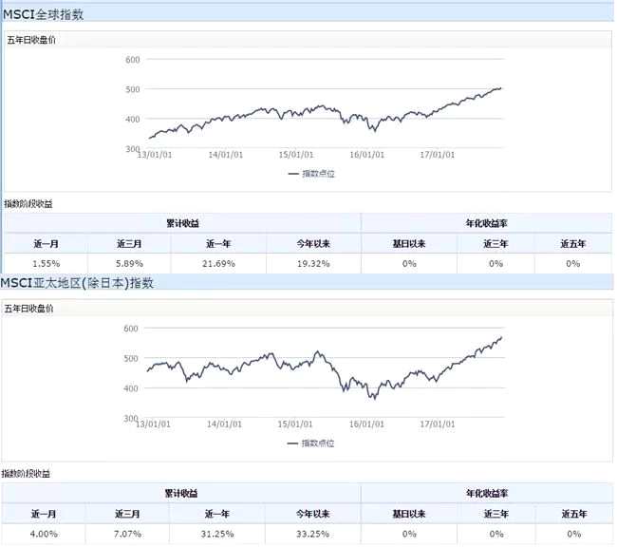Screen dimensions: 617x547
Task: Click 近一年 column header in MSCI亚太地区 table
Action: pyautogui.click(x=217, y=514)
